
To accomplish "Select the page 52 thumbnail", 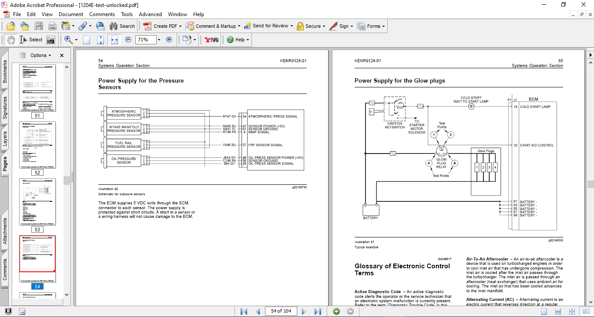I will click(37, 145).
